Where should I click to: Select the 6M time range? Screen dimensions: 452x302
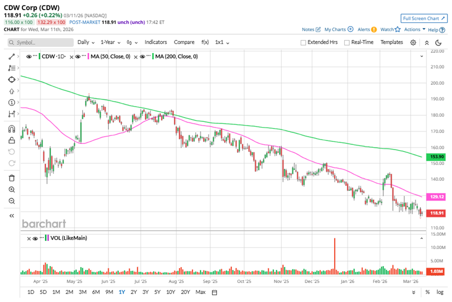coord(96,292)
